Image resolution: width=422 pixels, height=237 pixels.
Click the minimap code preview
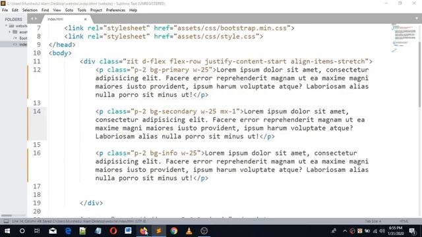404,38
